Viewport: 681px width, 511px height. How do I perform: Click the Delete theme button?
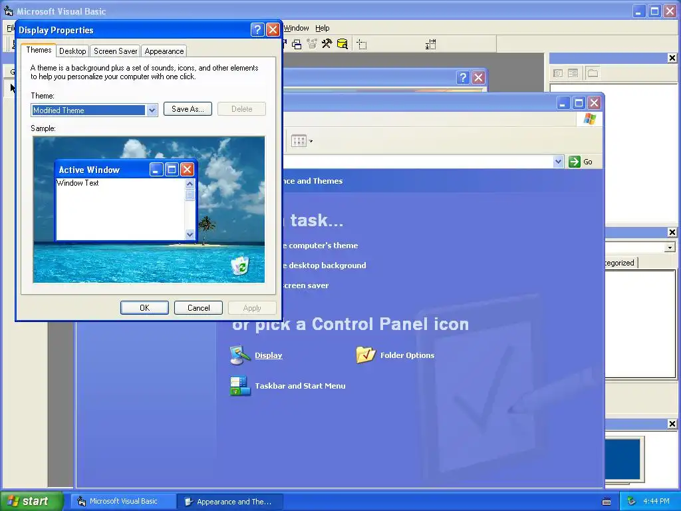[x=241, y=108]
